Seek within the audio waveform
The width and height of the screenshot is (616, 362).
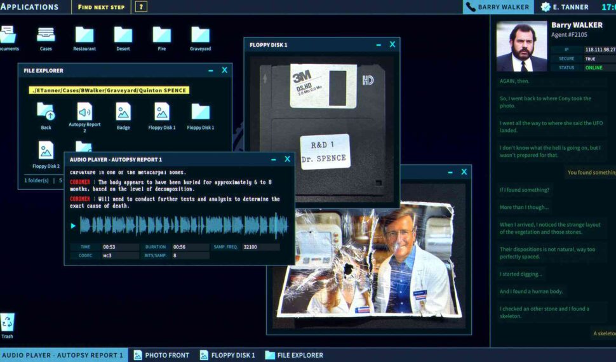coord(184,225)
